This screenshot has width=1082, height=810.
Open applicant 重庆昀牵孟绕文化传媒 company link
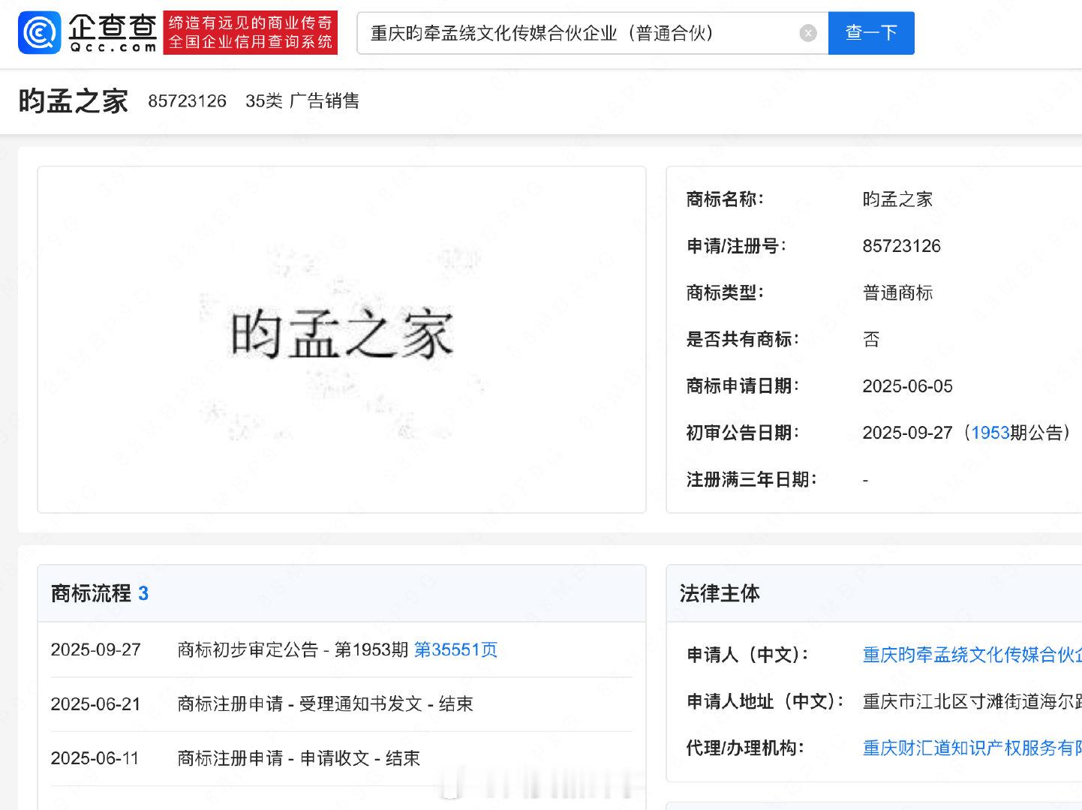pyautogui.click(x=972, y=655)
